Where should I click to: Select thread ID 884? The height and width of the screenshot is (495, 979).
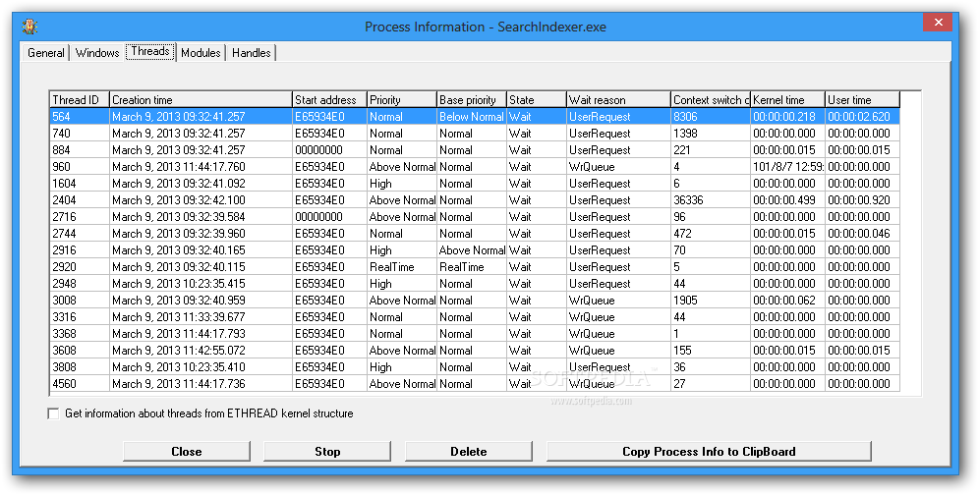475,150
